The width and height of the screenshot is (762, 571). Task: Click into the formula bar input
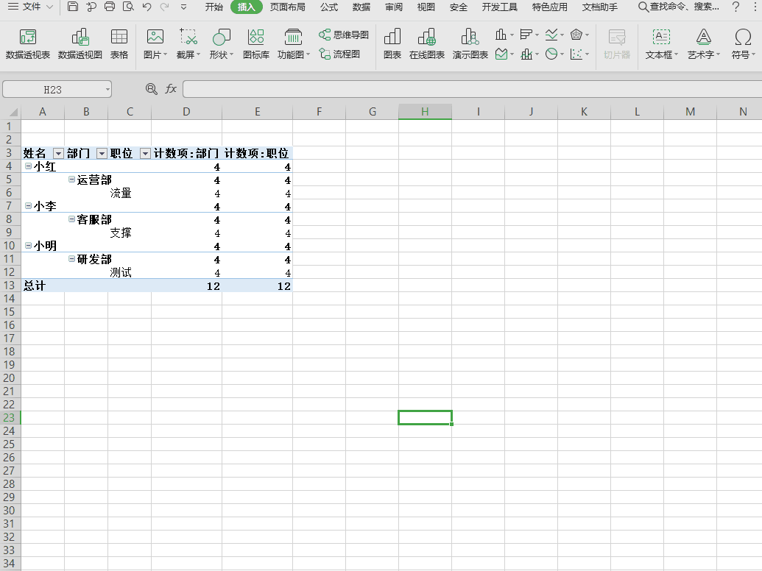point(473,89)
